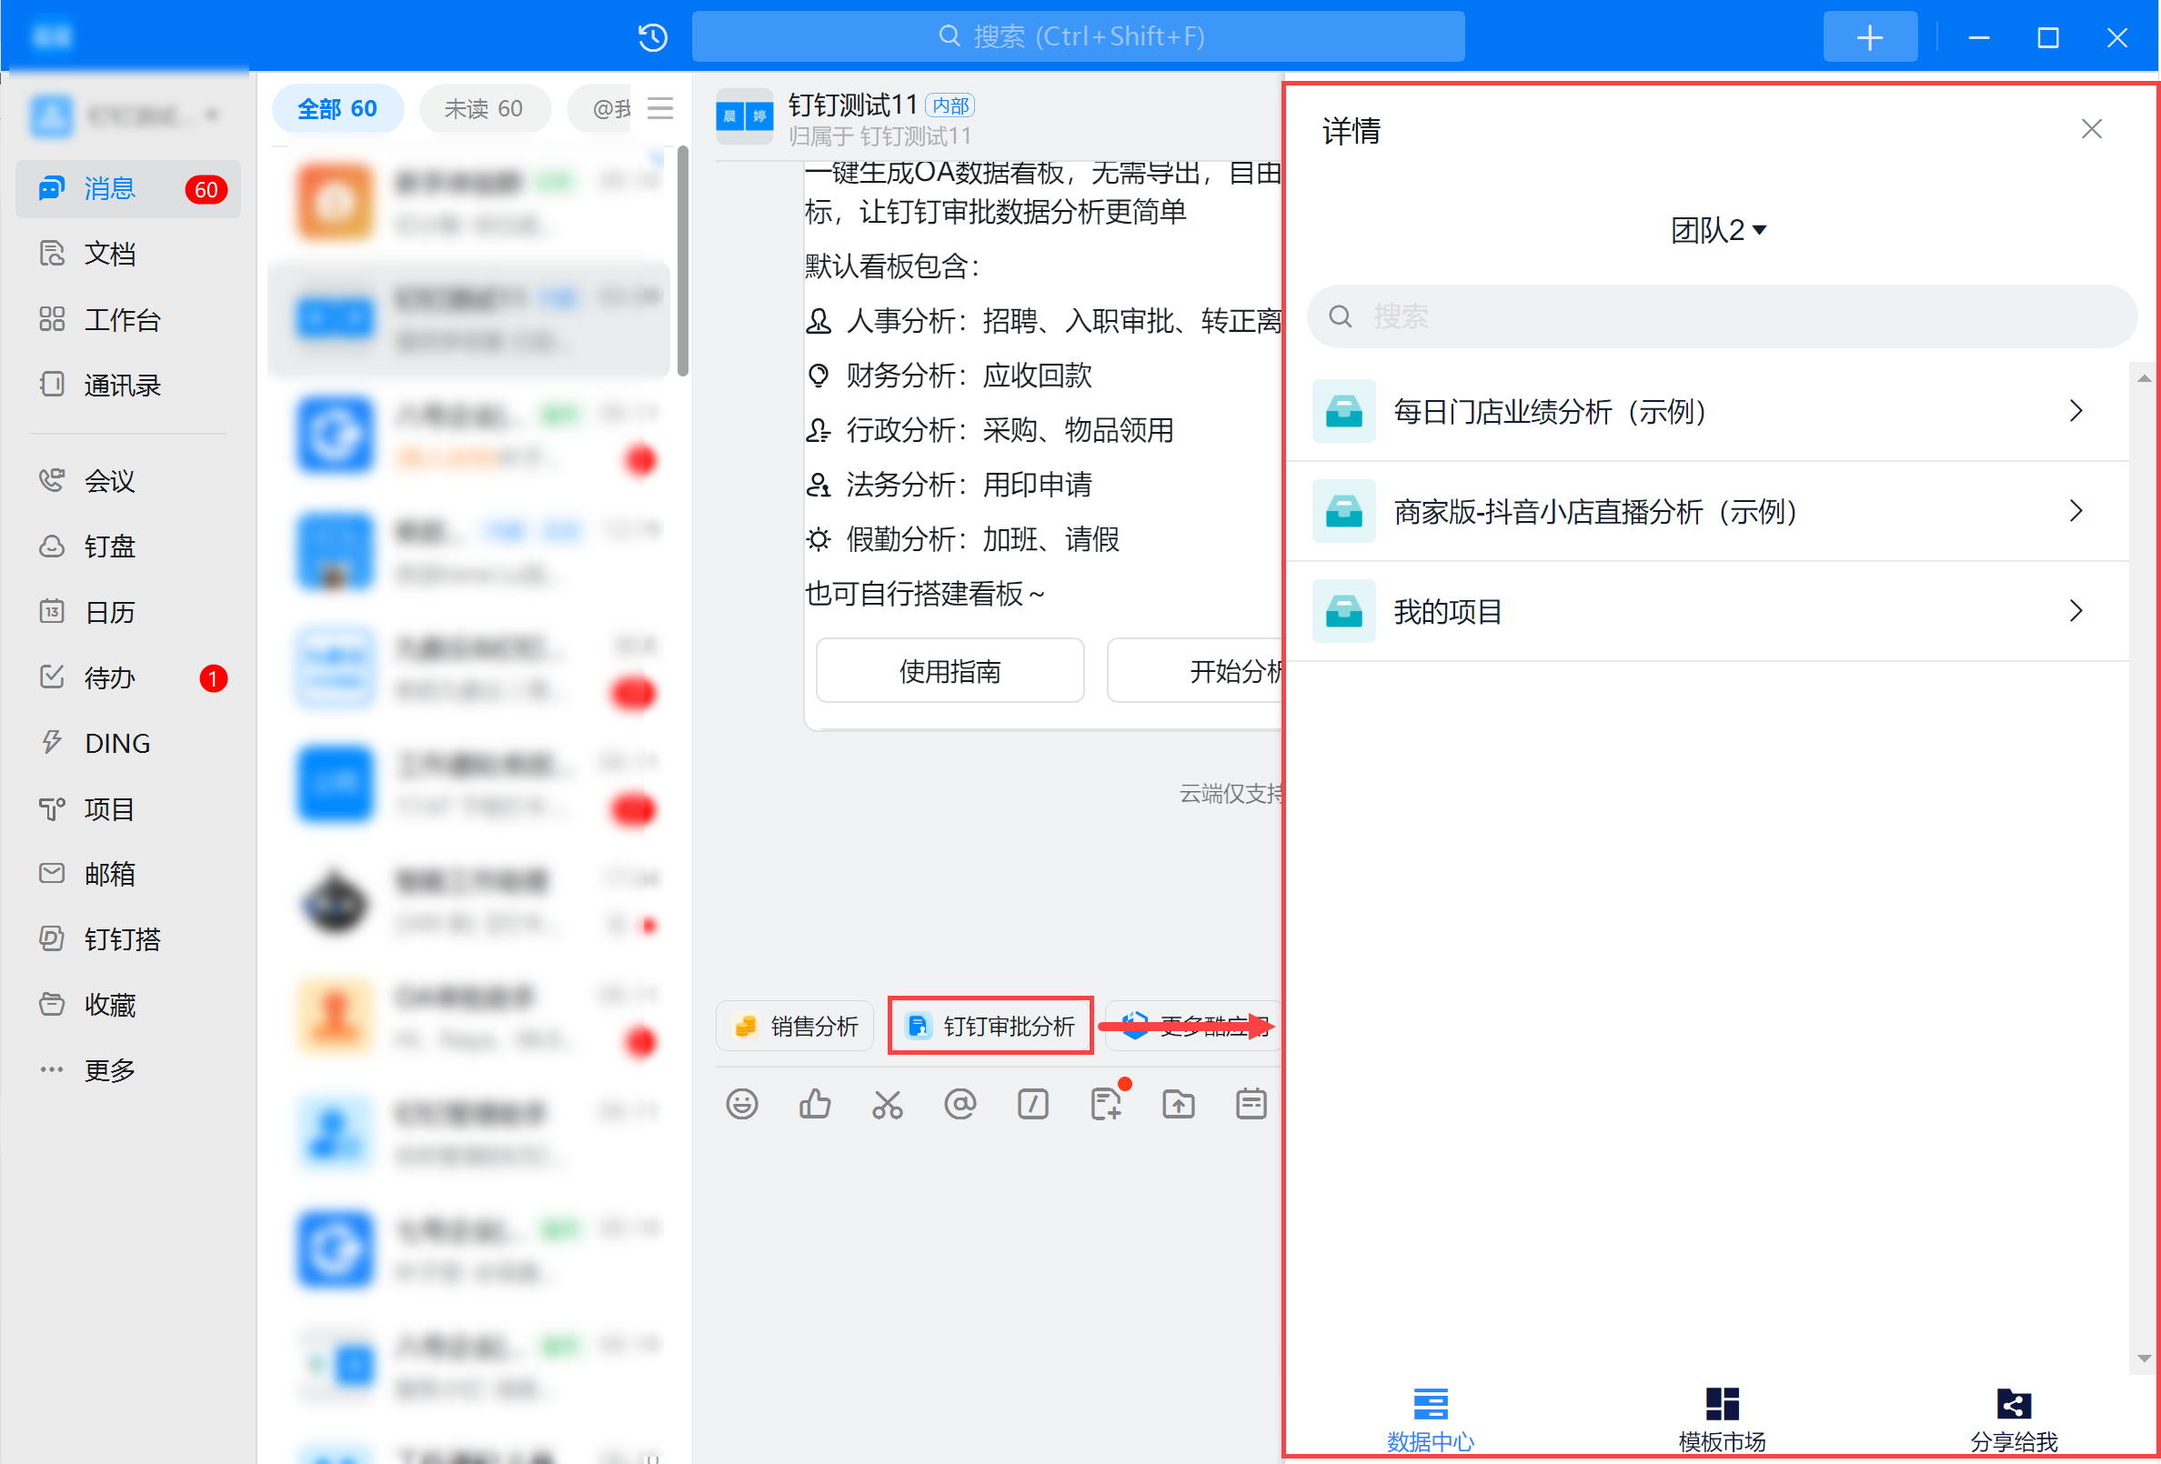Open Mailbox (邮箱) in the sidebar
The image size is (2161, 1464).
coord(128,874)
